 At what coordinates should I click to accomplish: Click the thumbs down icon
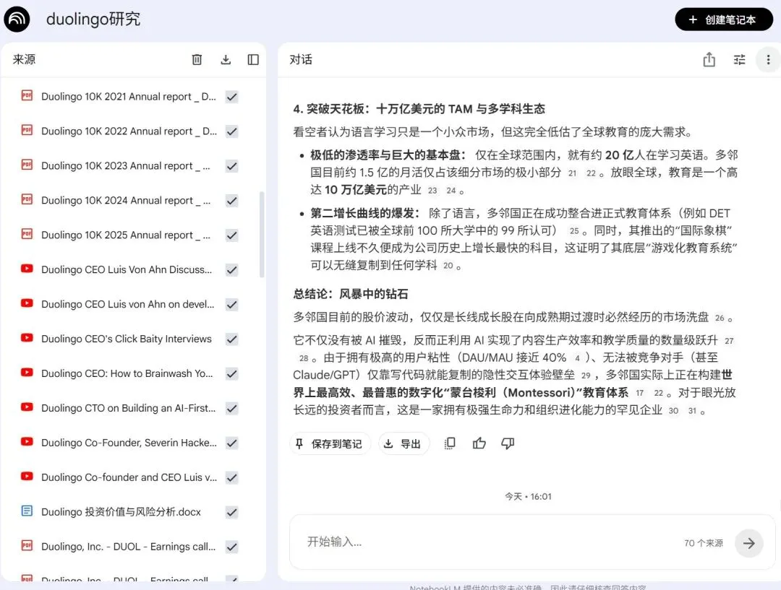coord(508,443)
